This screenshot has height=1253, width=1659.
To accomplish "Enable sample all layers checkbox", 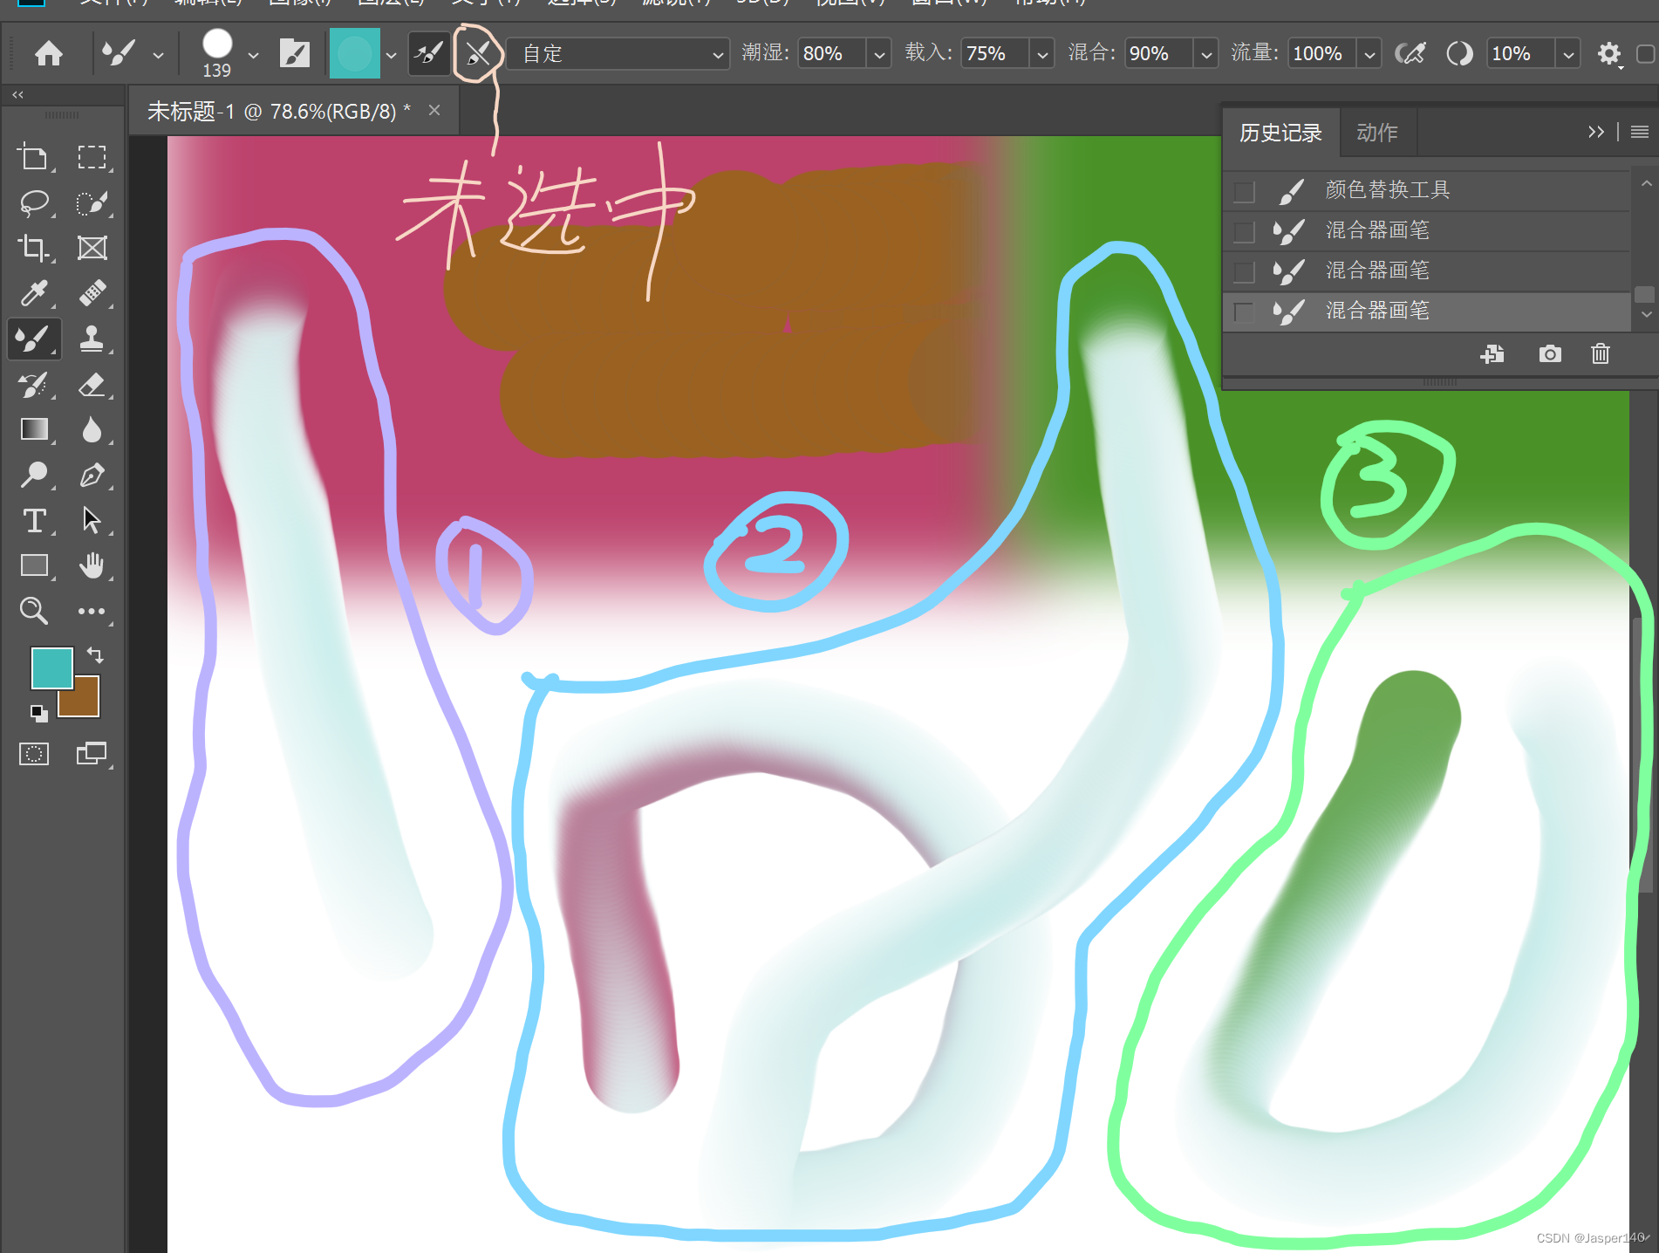I will point(1646,54).
